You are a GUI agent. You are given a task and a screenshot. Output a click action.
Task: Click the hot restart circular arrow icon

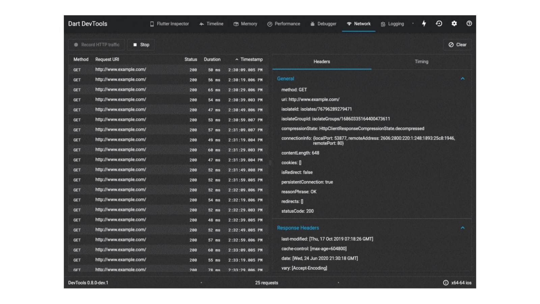[x=439, y=23]
